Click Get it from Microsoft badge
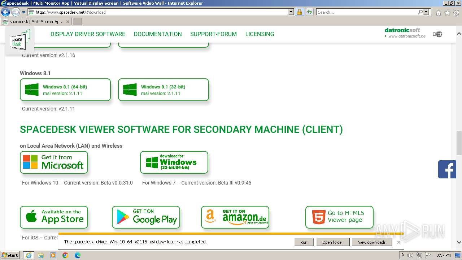462x260 pixels. pos(54,162)
